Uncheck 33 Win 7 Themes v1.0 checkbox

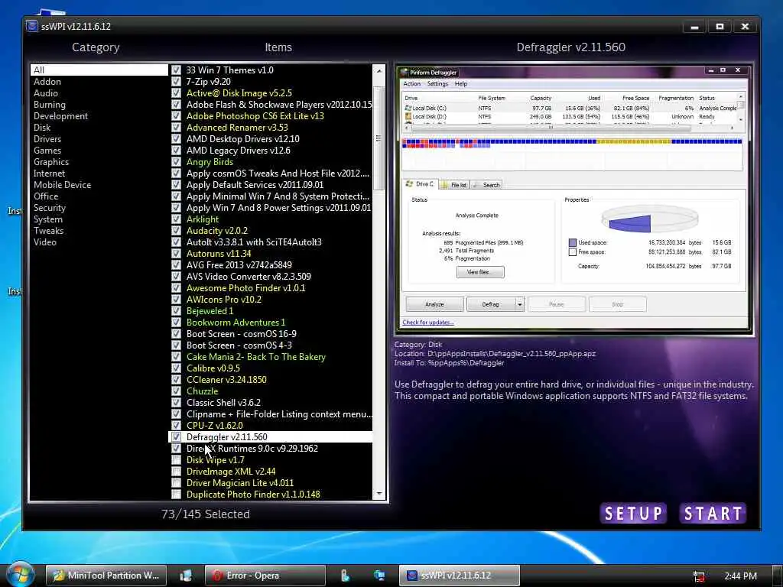point(177,70)
